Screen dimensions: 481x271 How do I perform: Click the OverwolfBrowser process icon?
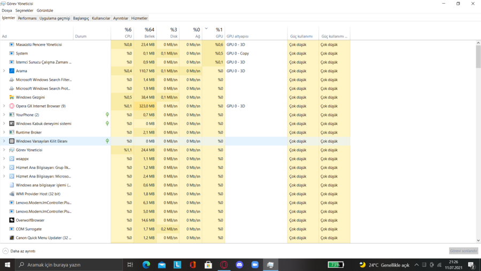click(12, 220)
